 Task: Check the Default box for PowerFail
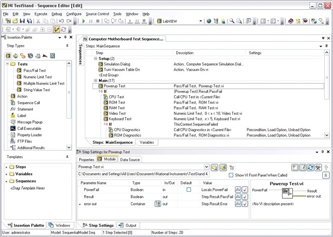(188, 189)
